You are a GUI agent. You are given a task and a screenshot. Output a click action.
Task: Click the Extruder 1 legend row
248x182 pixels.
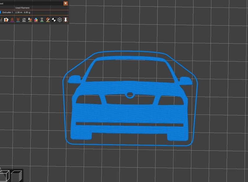[x=34, y=12]
